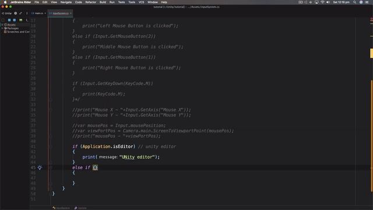Select Scratches and Consoles in the tree
The height and width of the screenshot is (210, 373).
click(x=17, y=32)
